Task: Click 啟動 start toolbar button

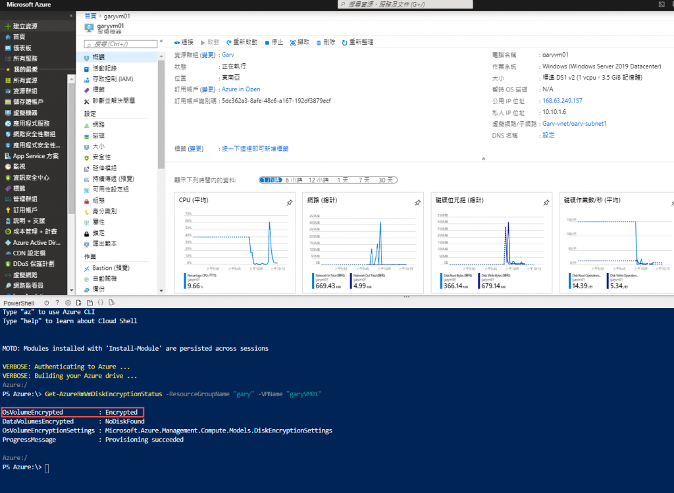Action: [x=210, y=42]
